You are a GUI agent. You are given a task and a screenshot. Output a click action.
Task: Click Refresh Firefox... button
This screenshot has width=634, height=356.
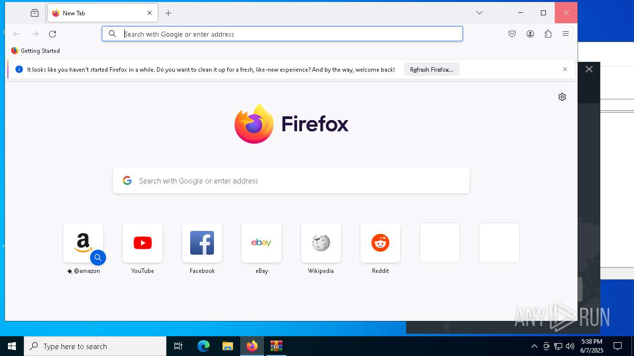pyautogui.click(x=432, y=70)
